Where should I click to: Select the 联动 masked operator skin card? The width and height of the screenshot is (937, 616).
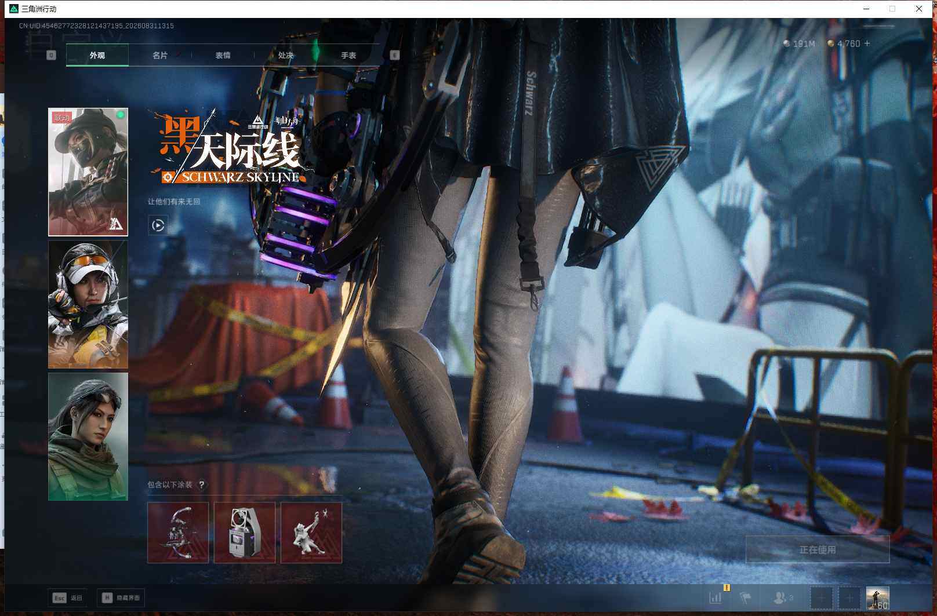coord(88,172)
